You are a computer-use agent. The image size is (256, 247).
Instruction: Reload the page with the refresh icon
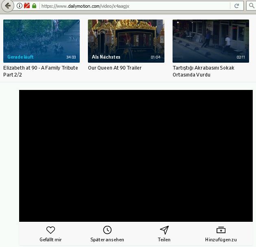coord(236,6)
